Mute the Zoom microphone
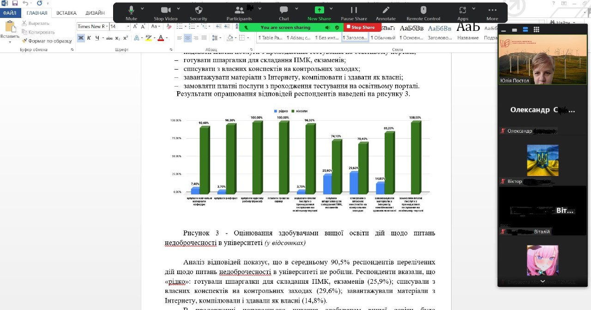The height and width of the screenshot is (310, 591). pyautogui.click(x=131, y=12)
